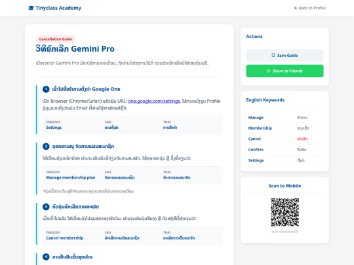Click the Actions panel heading

pyautogui.click(x=254, y=37)
